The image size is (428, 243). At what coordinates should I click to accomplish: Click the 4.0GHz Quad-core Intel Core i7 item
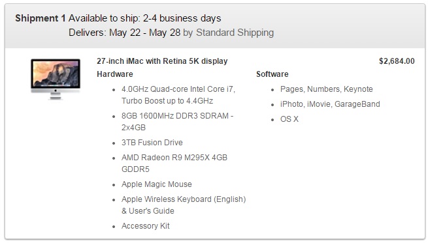tap(178, 89)
